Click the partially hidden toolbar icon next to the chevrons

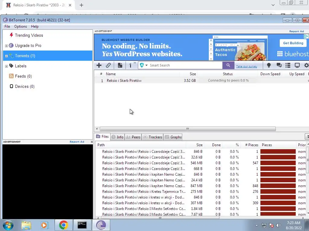click(130, 65)
